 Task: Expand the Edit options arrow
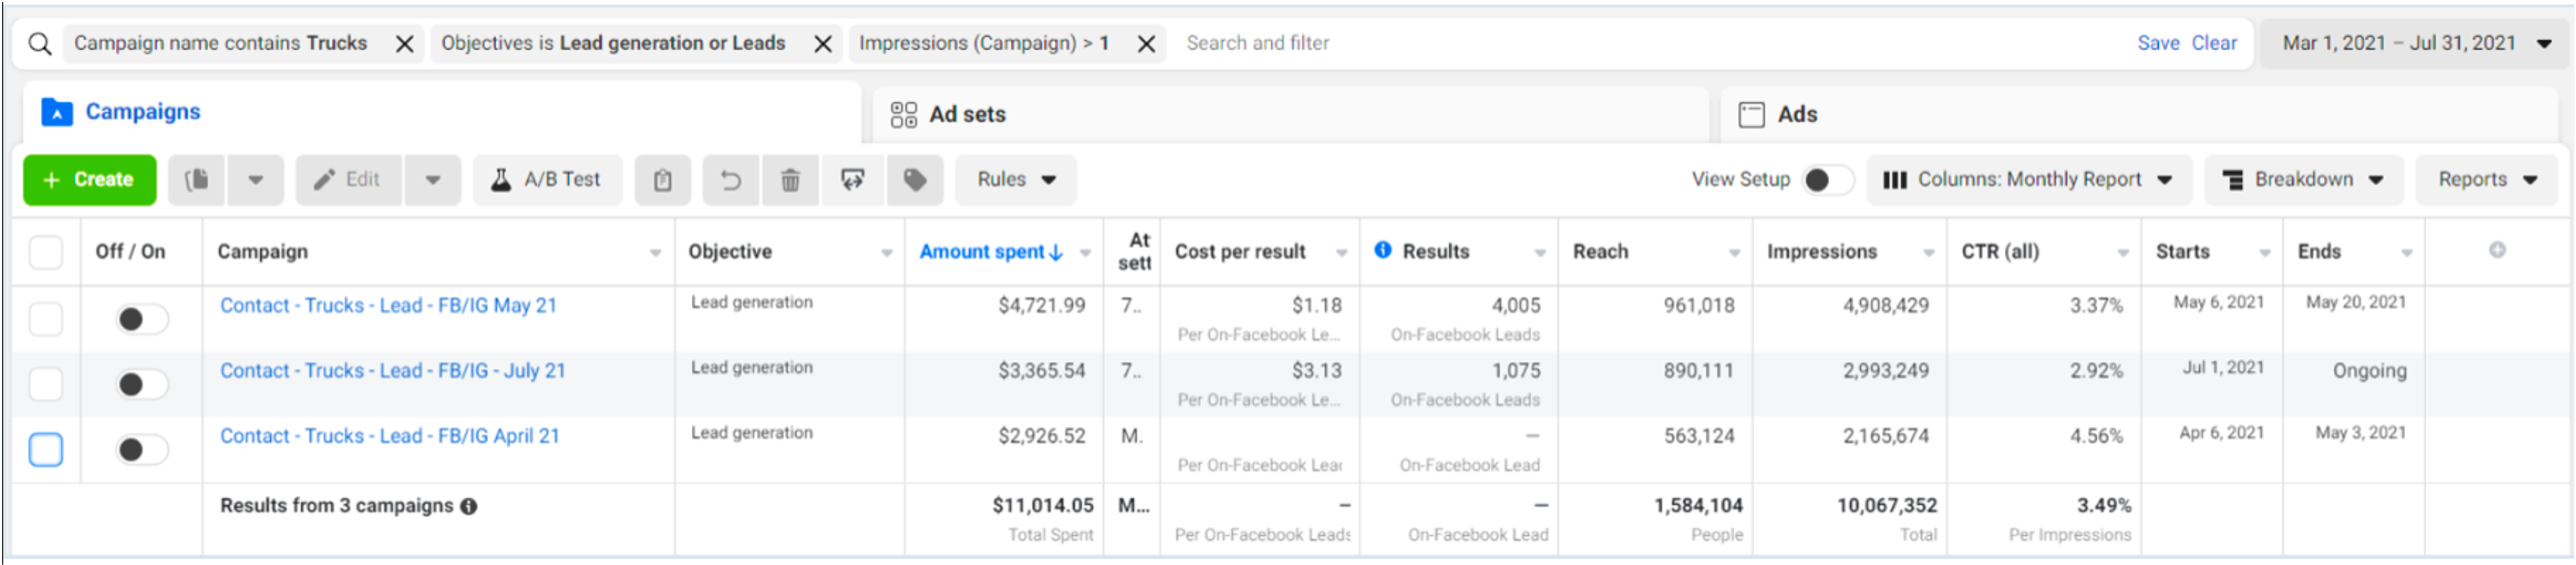point(433,180)
